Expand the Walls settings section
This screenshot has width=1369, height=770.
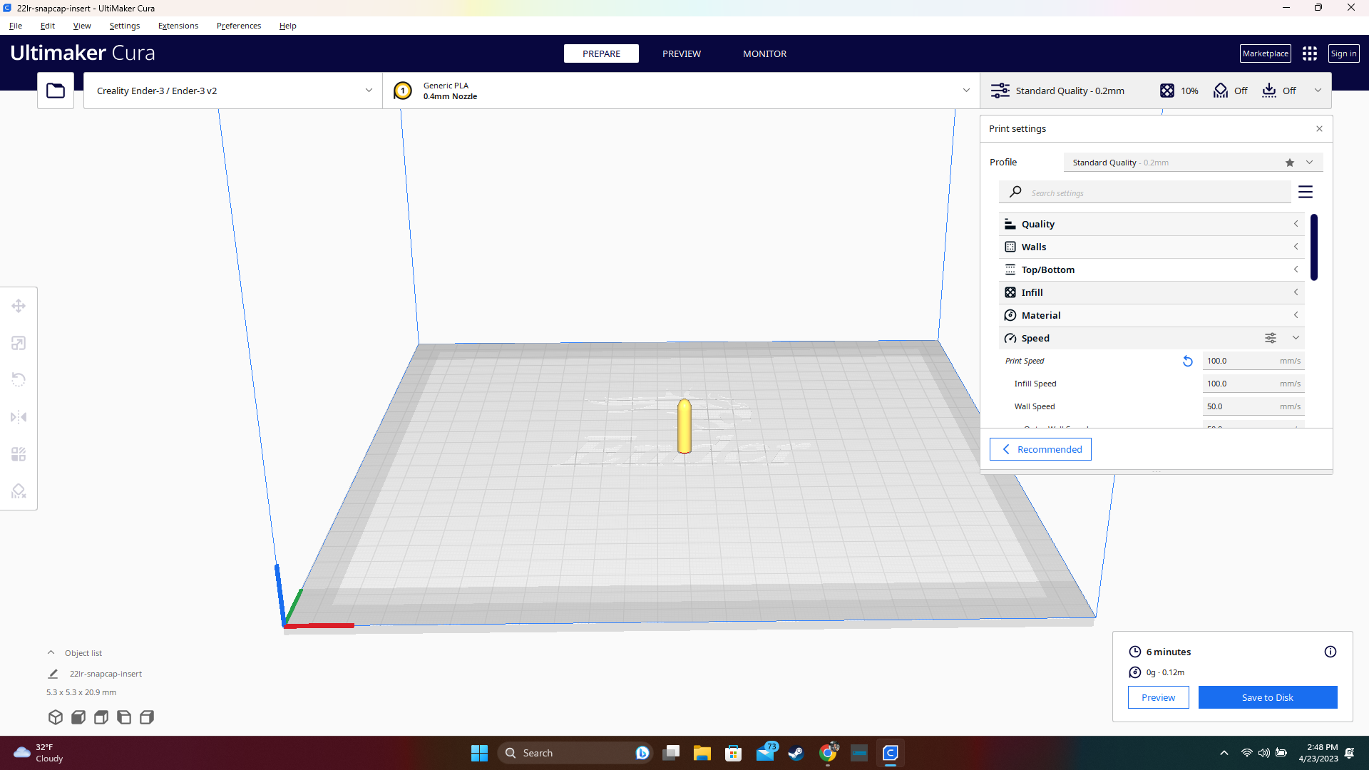point(1152,247)
